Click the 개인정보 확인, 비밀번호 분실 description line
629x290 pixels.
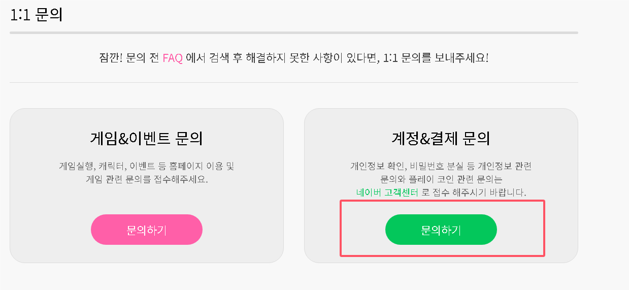tap(441, 166)
